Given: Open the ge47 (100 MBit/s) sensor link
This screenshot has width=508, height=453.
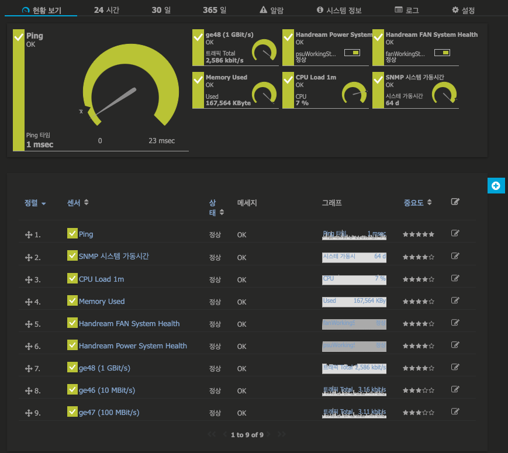Looking at the screenshot, I should 109,413.
